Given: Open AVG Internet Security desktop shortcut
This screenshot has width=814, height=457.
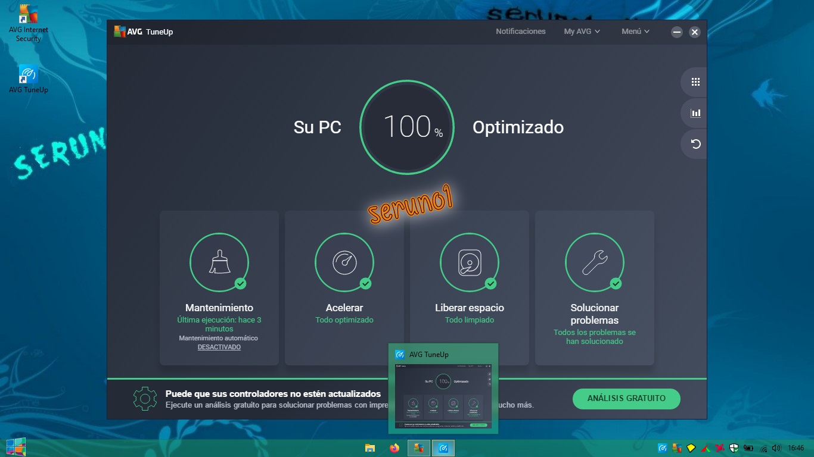Looking at the screenshot, I should (x=29, y=24).
